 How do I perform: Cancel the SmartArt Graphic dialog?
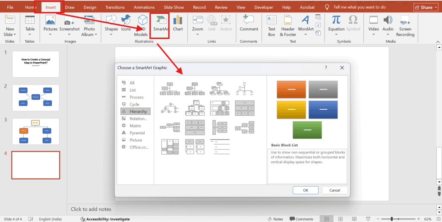click(x=335, y=190)
